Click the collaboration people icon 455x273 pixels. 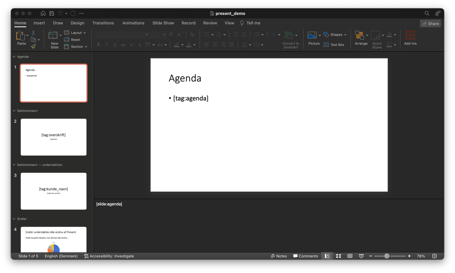point(438,13)
